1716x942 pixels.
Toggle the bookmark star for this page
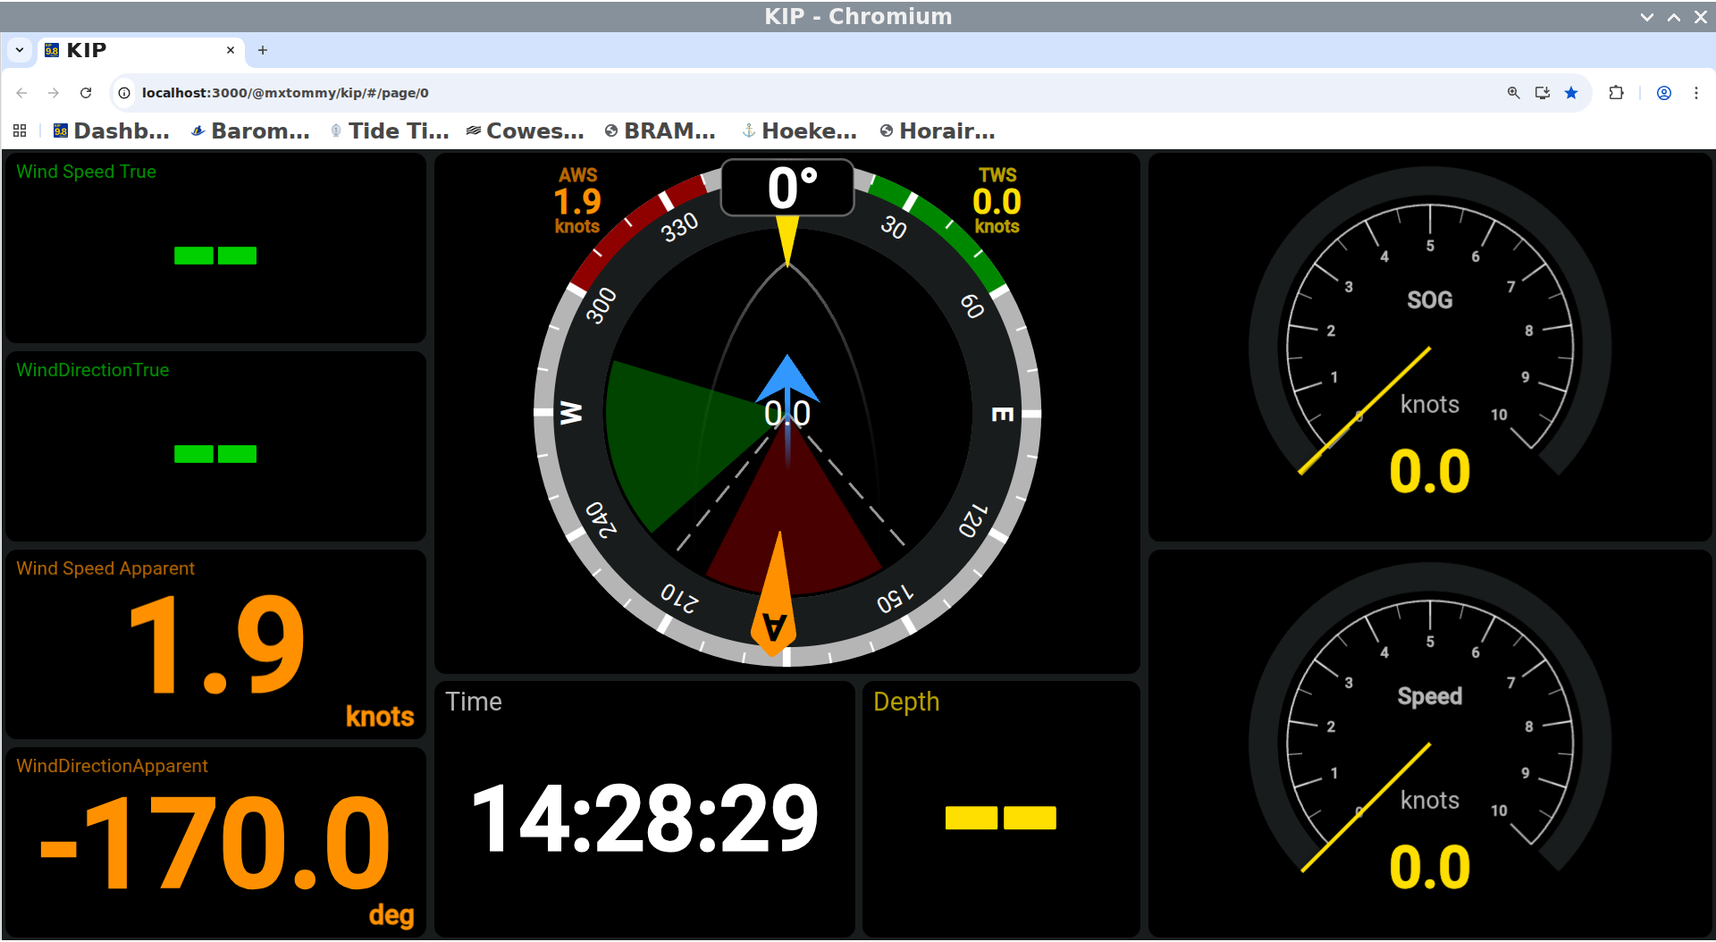[x=1571, y=93]
